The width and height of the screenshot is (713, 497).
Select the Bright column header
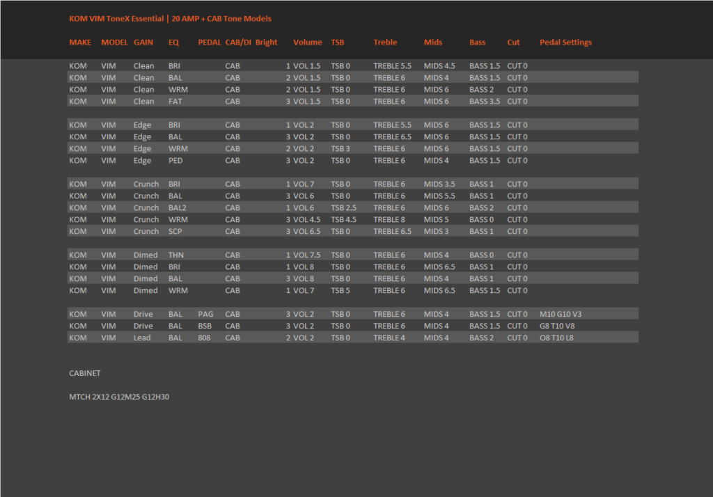click(x=267, y=42)
